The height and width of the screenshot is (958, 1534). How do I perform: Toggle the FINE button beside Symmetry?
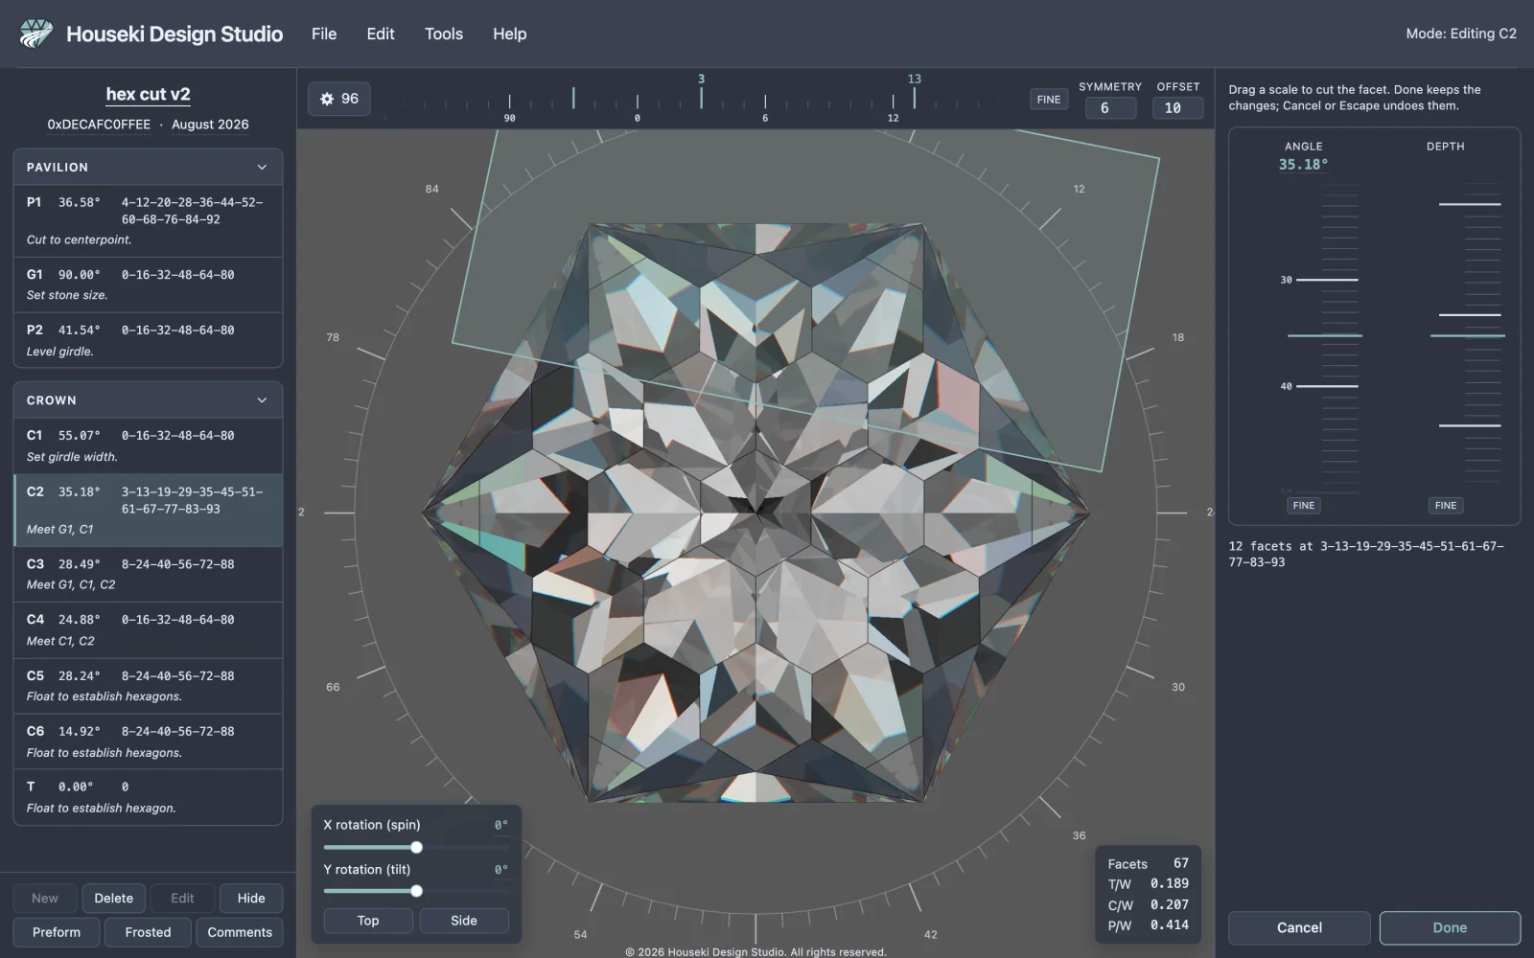[1049, 99]
